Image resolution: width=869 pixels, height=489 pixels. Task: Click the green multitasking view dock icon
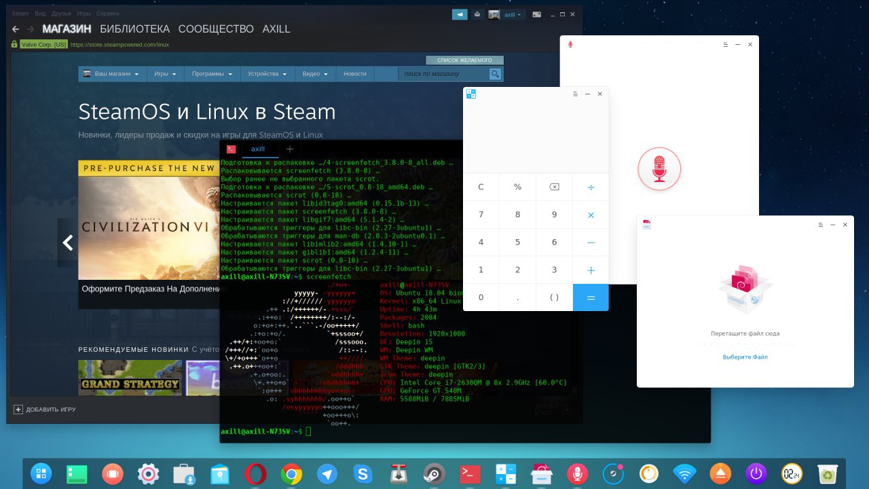(x=77, y=473)
